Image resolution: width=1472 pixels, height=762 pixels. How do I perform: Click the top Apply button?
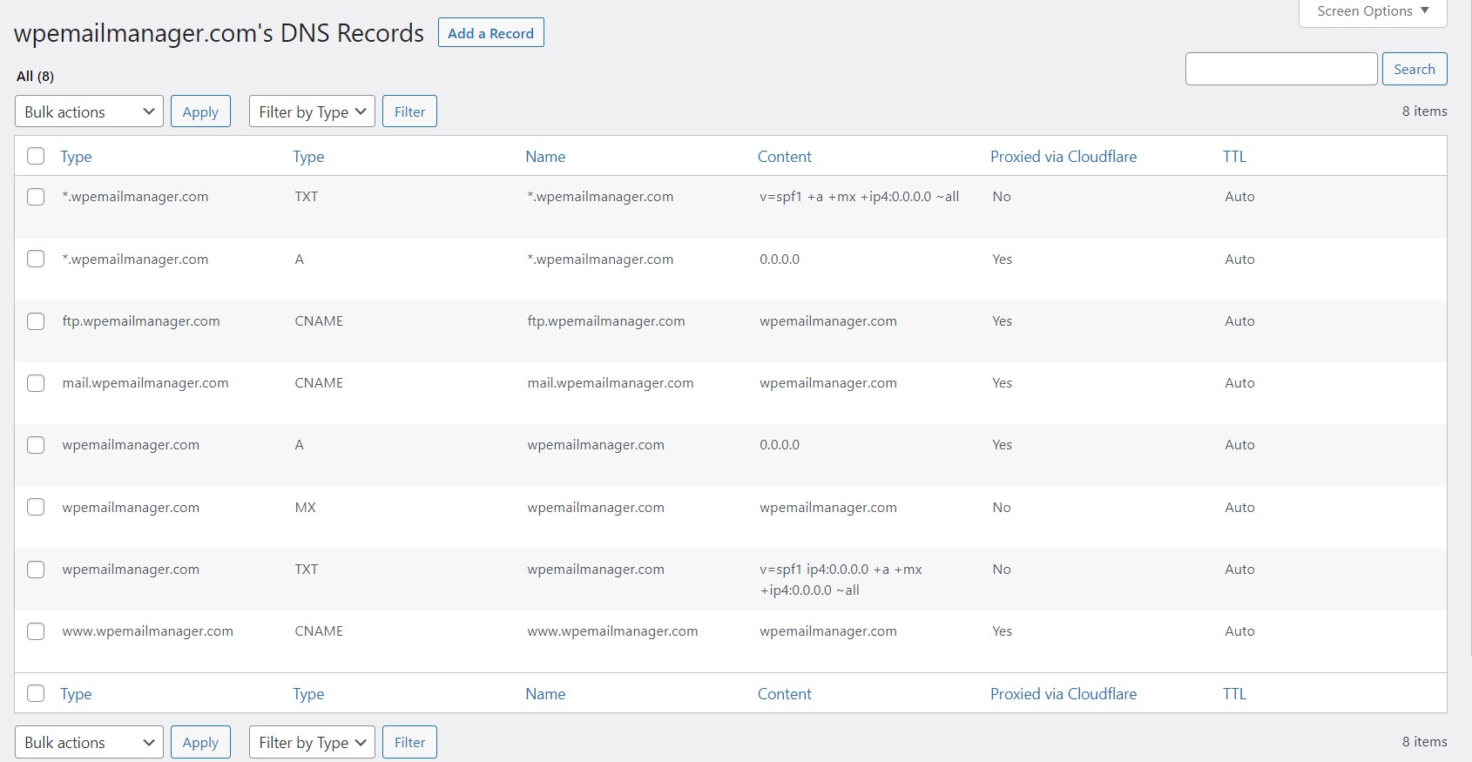click(x=200, y=111)
